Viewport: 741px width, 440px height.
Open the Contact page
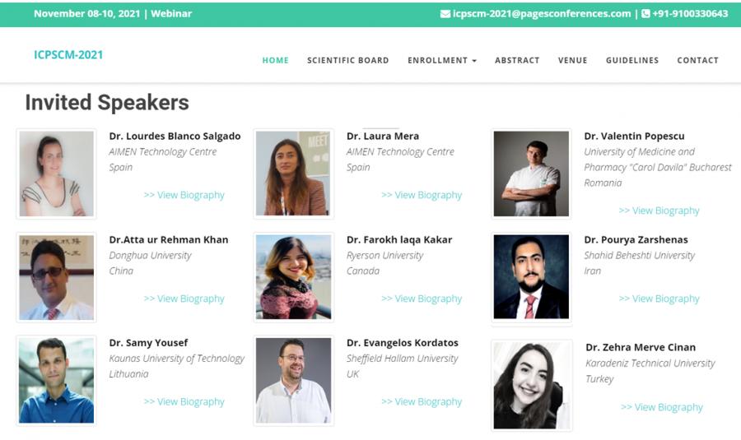click(697, 60)
